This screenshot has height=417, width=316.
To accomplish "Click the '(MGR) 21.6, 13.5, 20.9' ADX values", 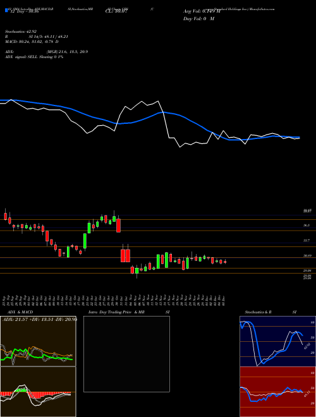I will 67,52.
